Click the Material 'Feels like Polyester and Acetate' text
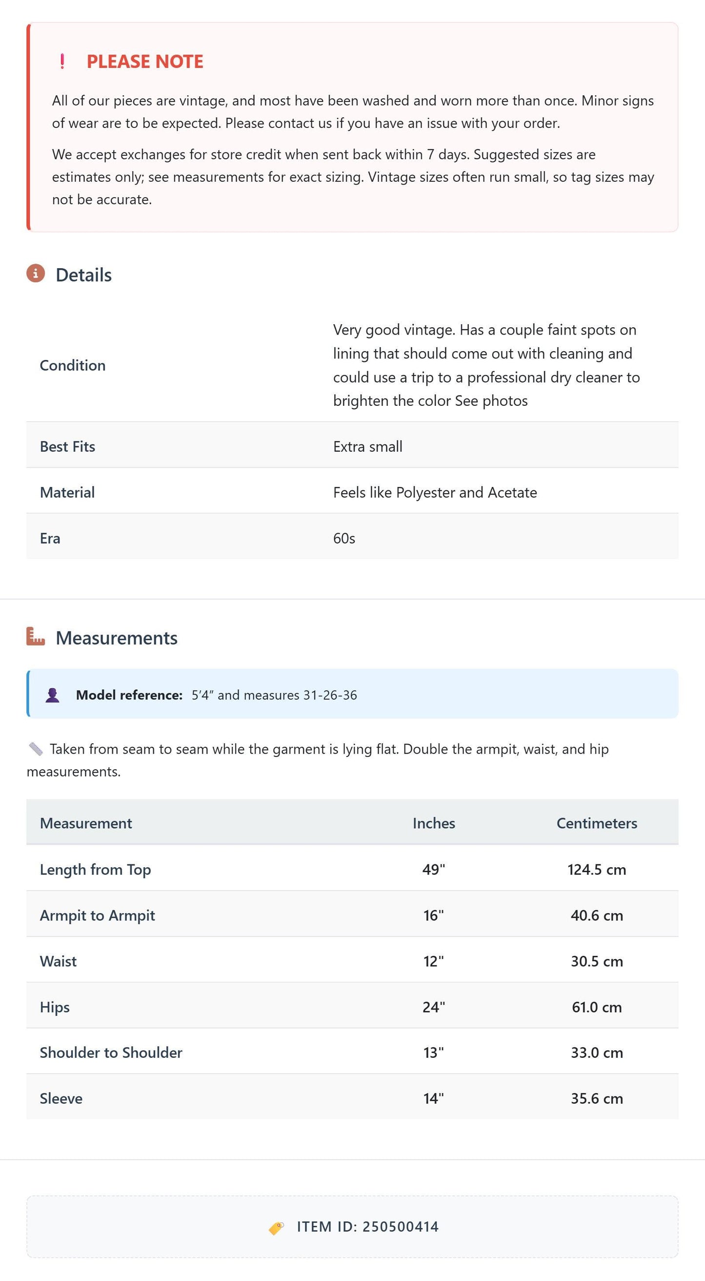 coord(435,492)
